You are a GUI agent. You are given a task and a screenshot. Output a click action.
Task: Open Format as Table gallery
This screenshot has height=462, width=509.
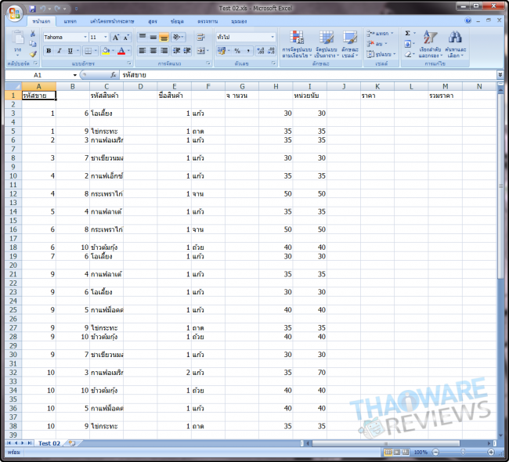[327, 44]
